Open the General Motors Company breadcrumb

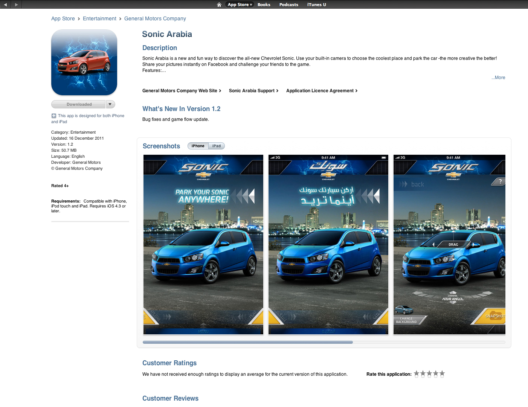[155, 18]
